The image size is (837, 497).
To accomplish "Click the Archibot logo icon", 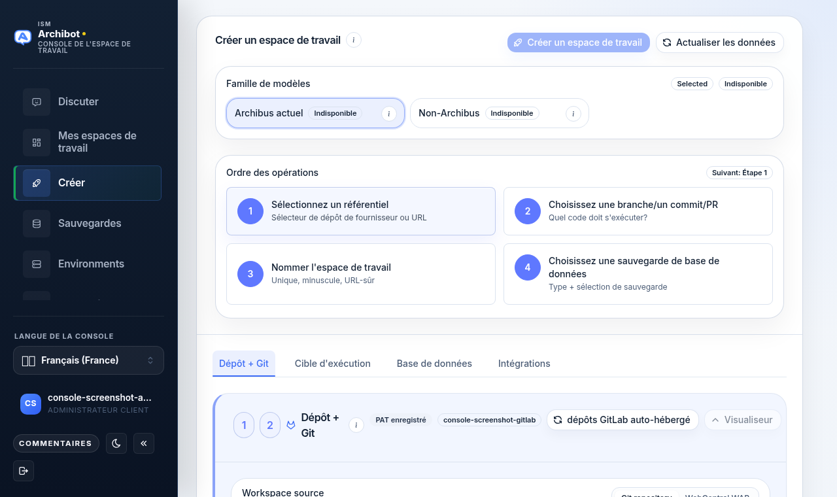I will [x=23, y=37].
